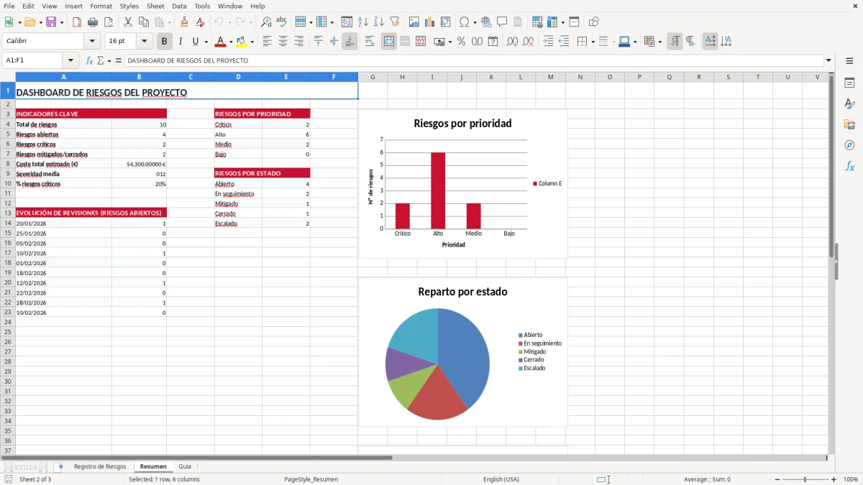Click the Export as PDF icon

pos(77,22)
